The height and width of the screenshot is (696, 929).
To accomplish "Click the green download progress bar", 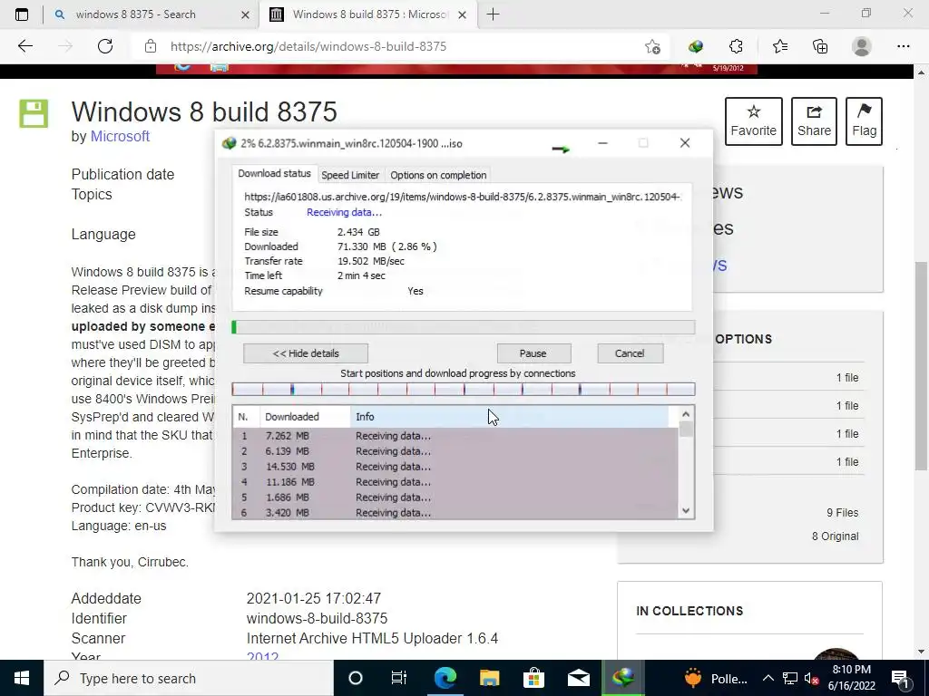I will coord(464,326).
